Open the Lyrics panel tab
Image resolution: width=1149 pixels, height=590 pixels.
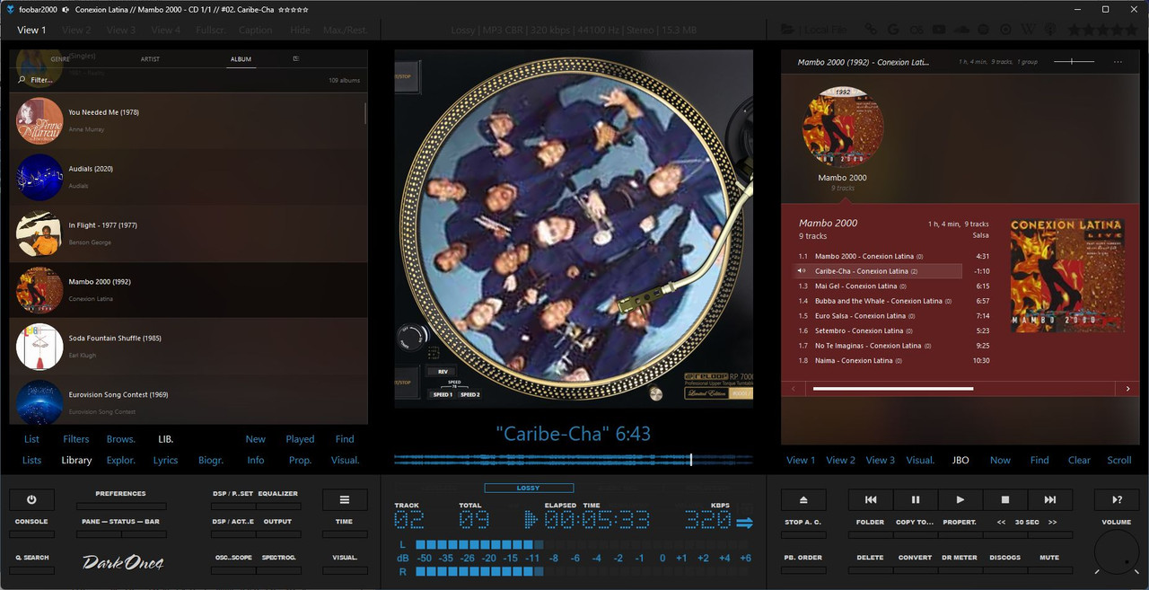point(165,460)
